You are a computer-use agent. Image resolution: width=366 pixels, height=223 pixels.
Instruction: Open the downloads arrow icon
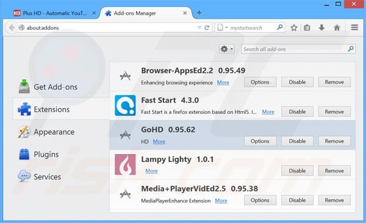[x=321, y=28]
